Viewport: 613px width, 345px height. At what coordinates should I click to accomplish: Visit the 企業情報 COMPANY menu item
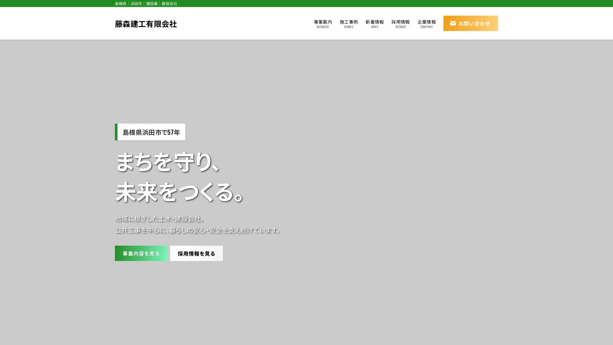427,24
